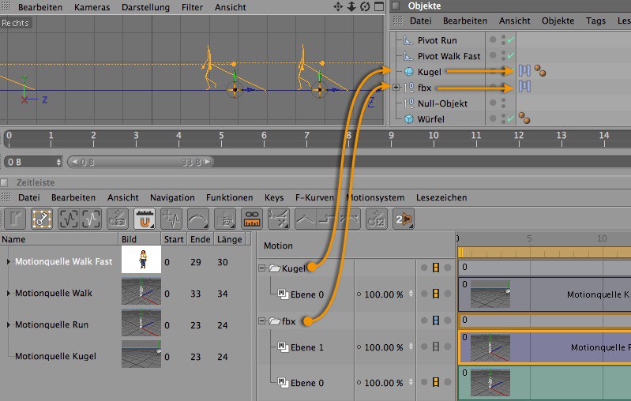Click the motion tag icon beside fbx
631x401 pixels.
[524, 87]
